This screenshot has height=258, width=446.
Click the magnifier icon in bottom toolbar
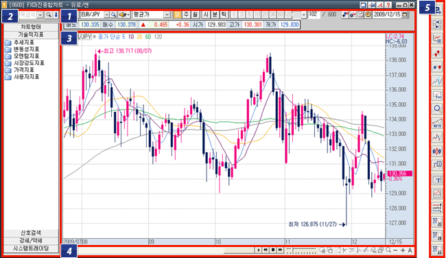coord(388,250)
